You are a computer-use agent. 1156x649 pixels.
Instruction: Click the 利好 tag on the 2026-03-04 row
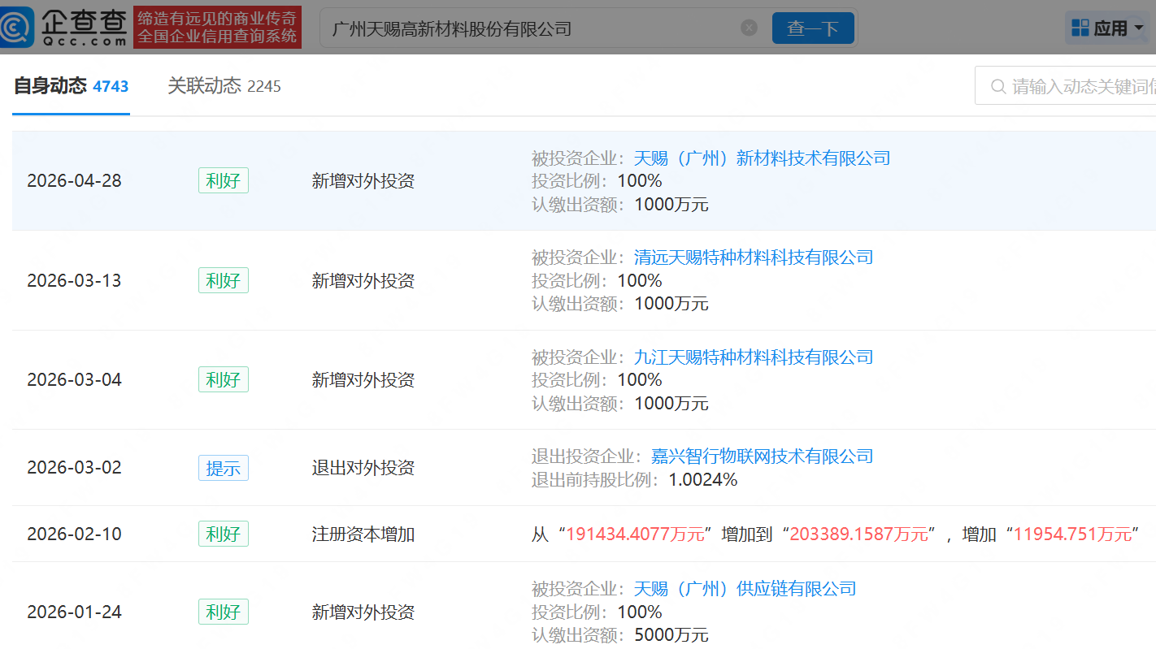click(x=224, y=379)
